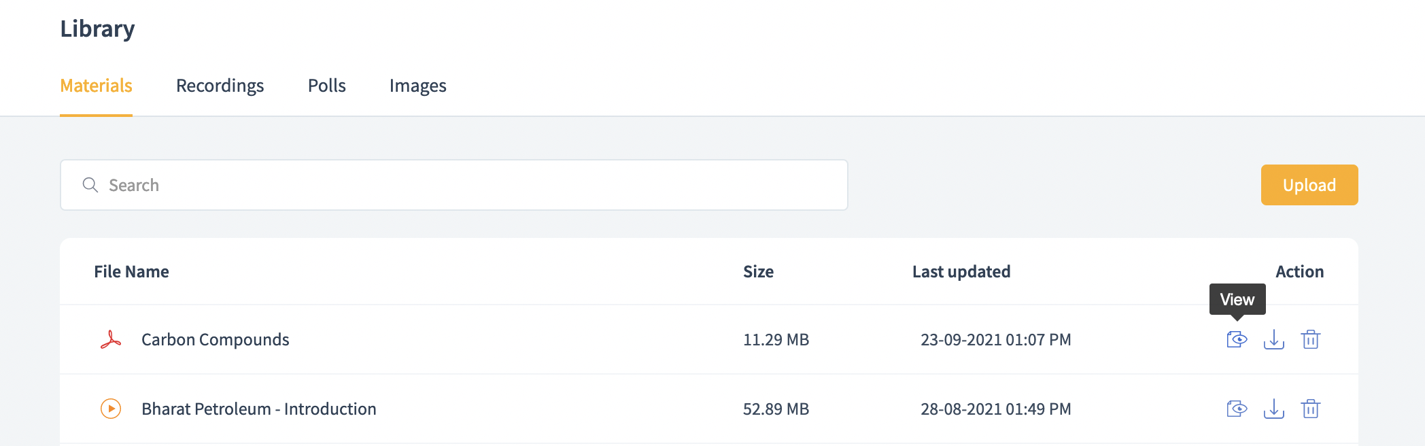1425x446 pixels.
Task: View the Carbon Compounds file
Action: (1237, 339)
